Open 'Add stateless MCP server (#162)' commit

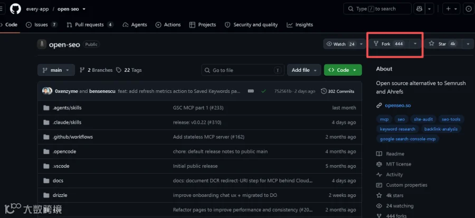pos(208,137)
